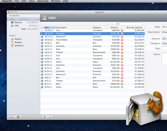167x131 pixels.
Task: Open the search options dropdown arrow
Action: tap(119, 24)
